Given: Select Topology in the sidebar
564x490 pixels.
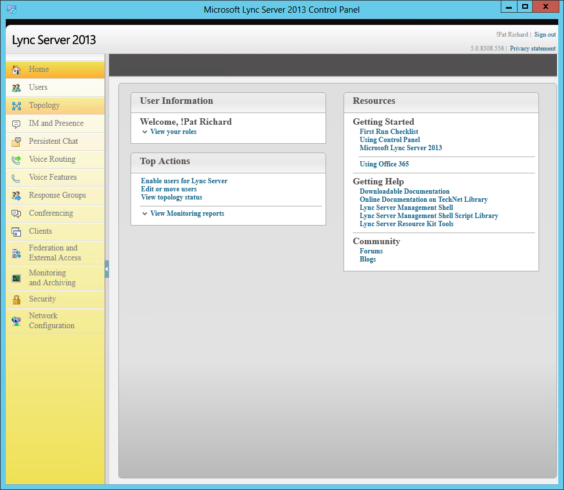Looking at the screenshot, I should [x=55, y=106].
